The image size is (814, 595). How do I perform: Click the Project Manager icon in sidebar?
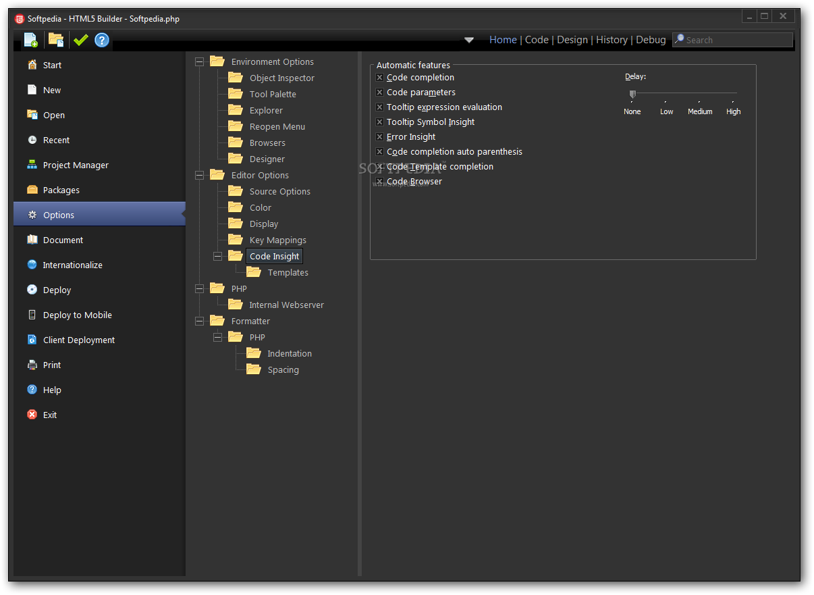pos(32,165)
